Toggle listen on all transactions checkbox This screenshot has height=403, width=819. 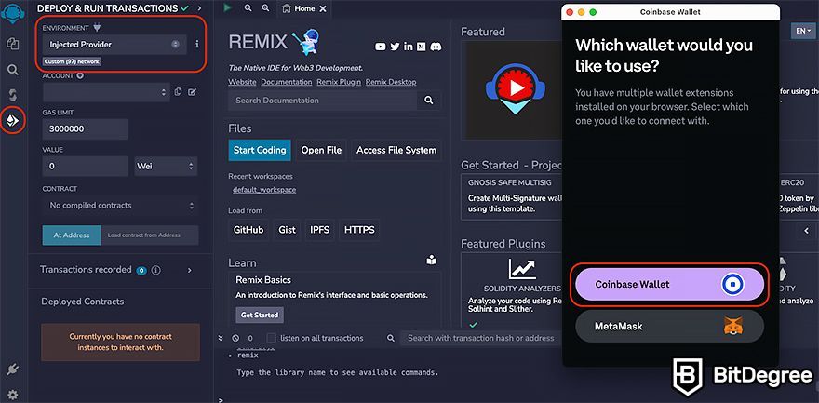point(272,338)
